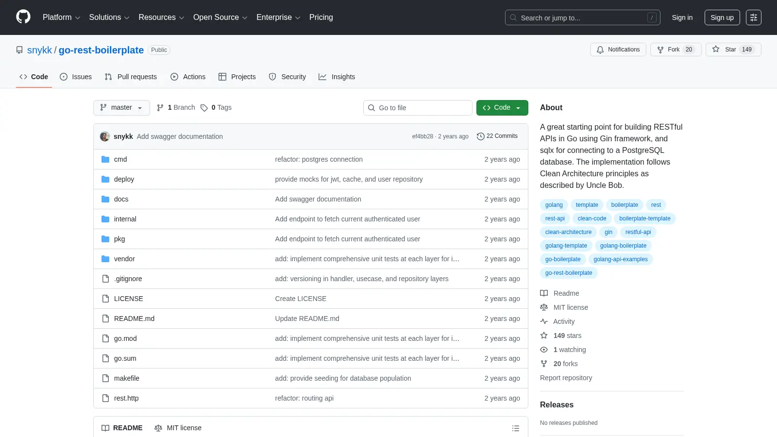Viewport: 777px width, 437px height.
Task: Click the .gitignore file icon
Action: [105, 279]
